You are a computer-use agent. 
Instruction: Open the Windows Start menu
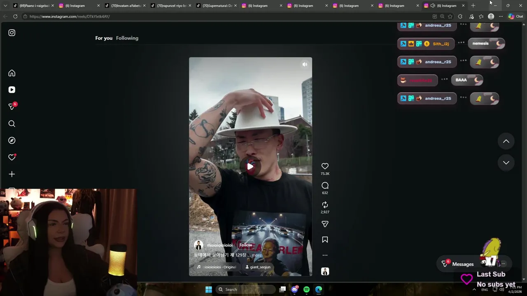(208, 289)
